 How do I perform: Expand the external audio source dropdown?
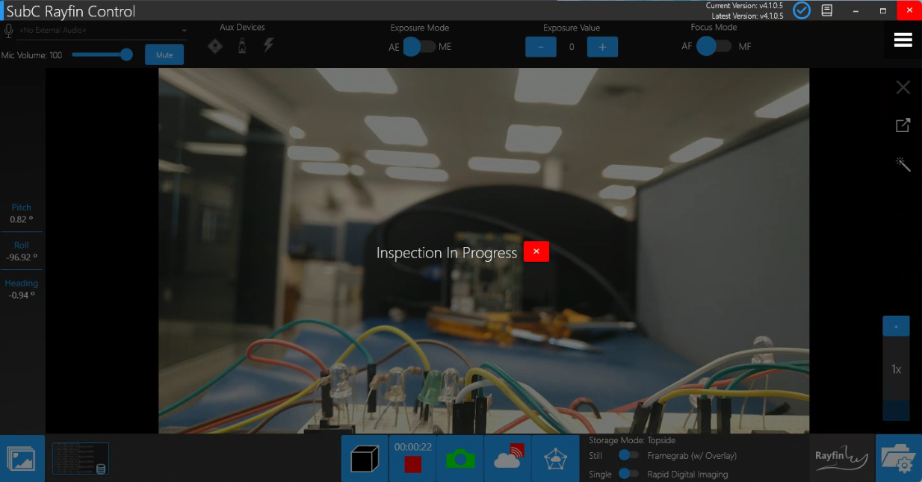click(x=184, y=31)
